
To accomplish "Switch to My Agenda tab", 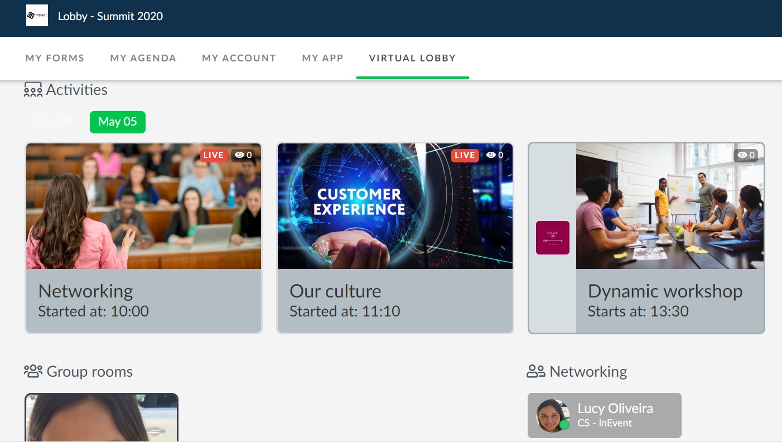I will (143, 58).
